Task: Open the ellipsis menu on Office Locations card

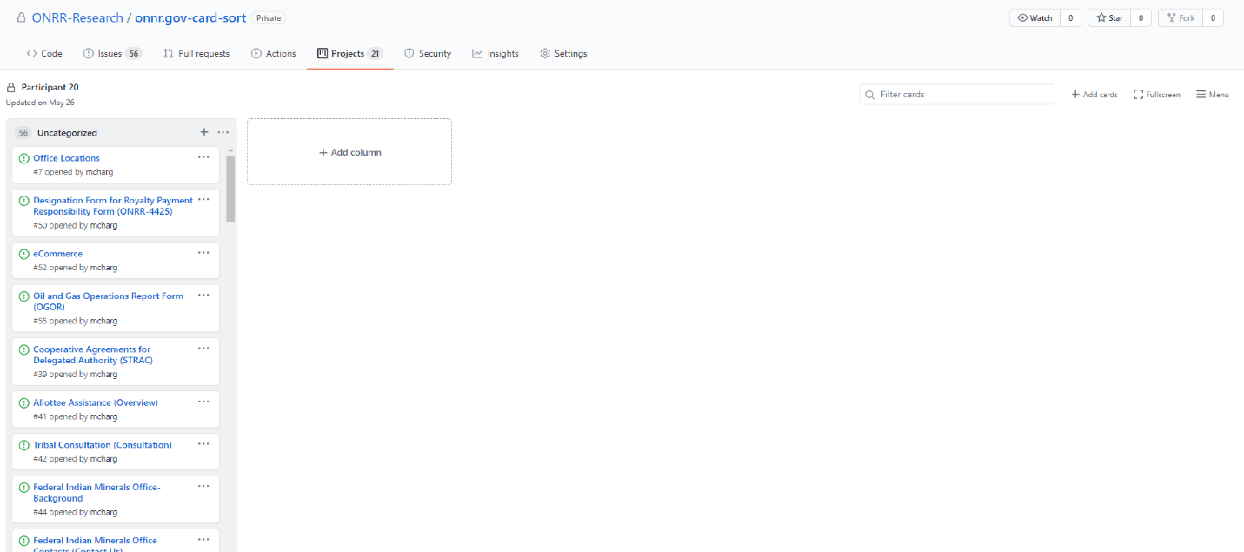Action: pos(203,157)
